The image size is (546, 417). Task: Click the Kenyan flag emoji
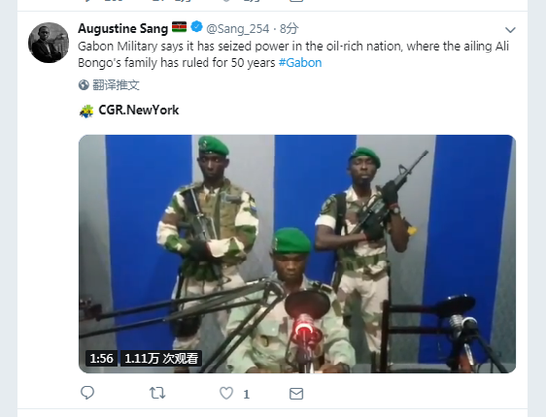click(x=179, y=27)
